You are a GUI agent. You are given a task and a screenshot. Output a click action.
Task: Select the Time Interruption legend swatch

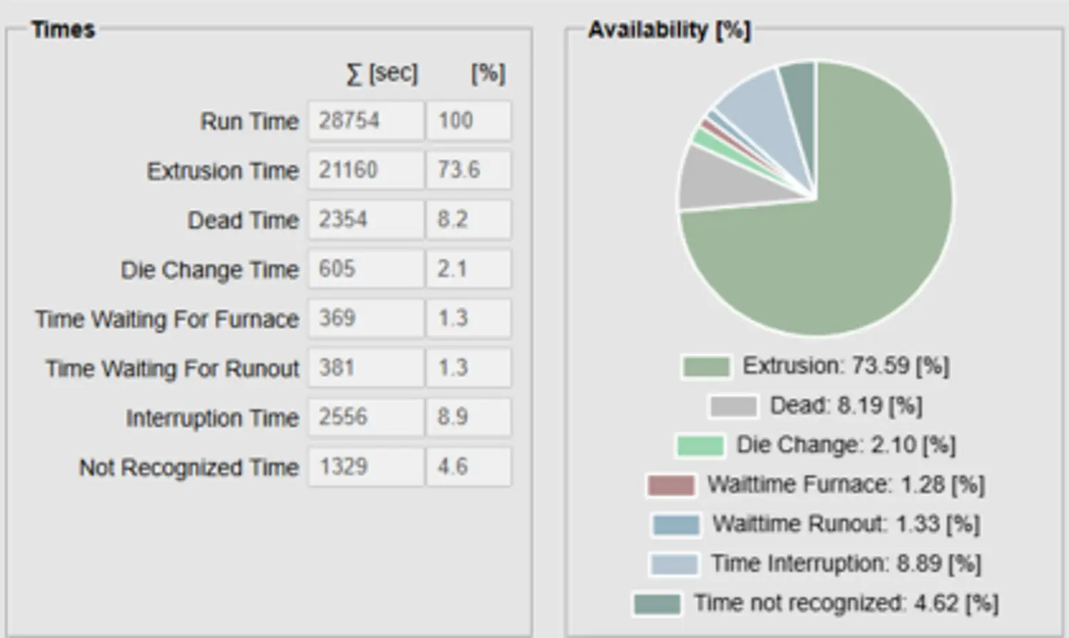(x=673, y=565)
